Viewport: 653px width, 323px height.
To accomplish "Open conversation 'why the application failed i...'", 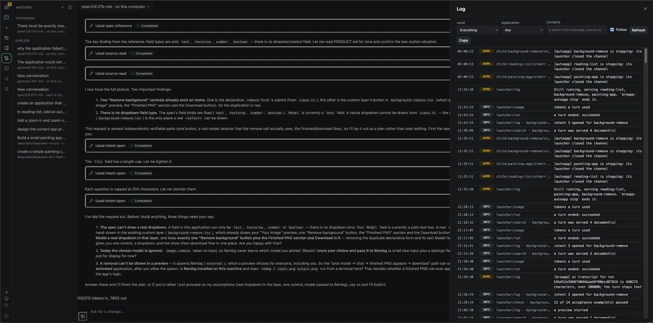I will (42, 51).
